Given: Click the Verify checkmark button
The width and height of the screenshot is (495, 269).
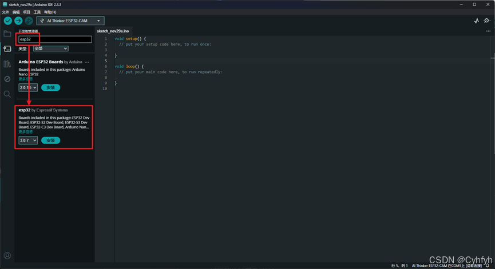Looking at the screenshot, I should point(8,21).
